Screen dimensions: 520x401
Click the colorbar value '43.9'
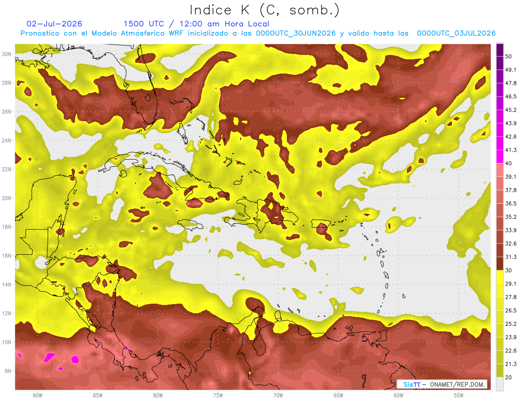pos(510,123)
